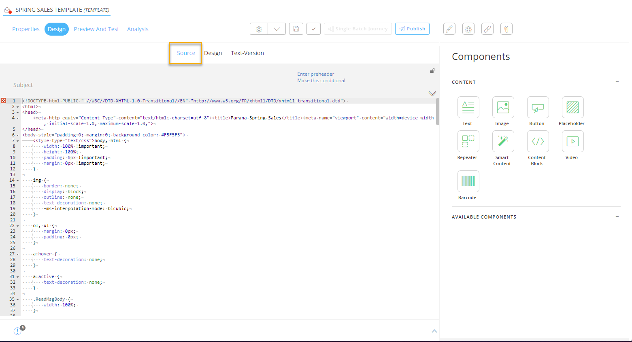Click the code editor vertical scrollbar
This screenshot has width=632, height=342.
coord(437,112)
